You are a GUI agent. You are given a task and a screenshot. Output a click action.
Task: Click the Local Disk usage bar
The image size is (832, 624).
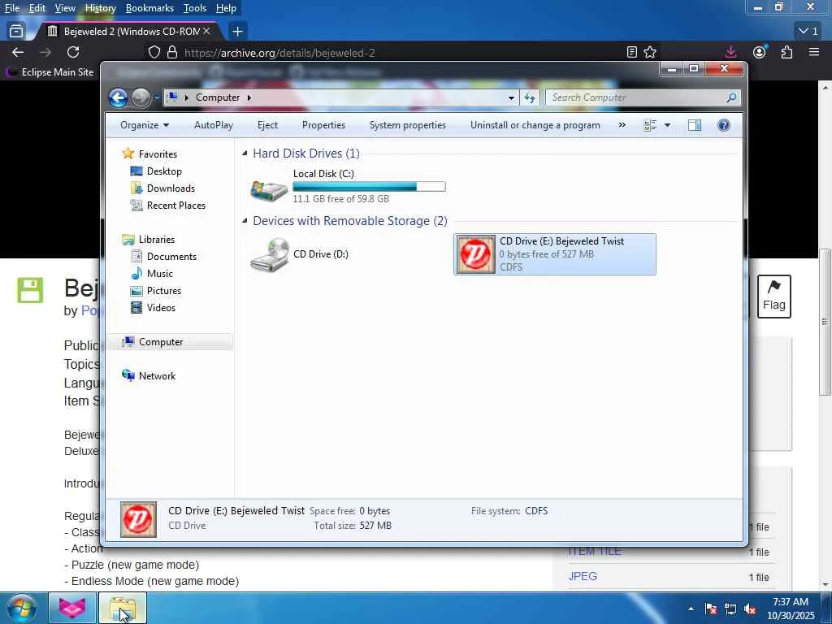click(x=370, y=186)
